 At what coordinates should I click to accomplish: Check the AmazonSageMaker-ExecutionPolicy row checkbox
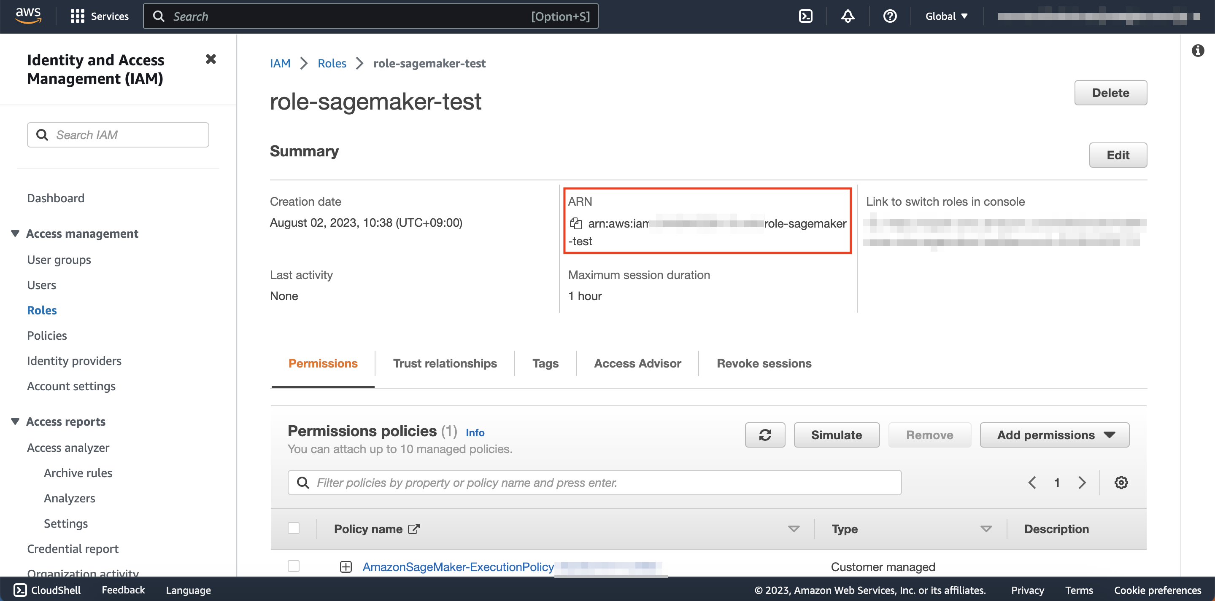(293, 566)
